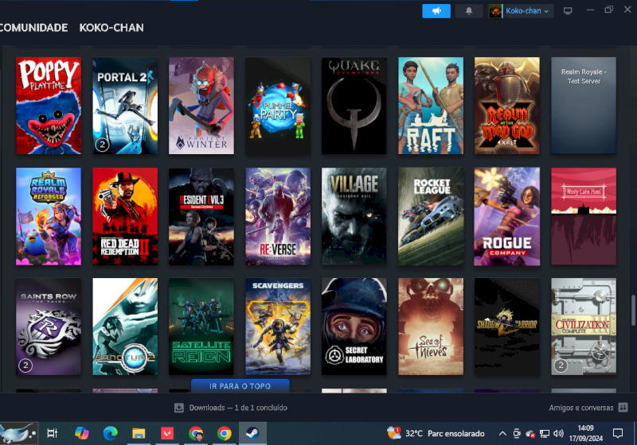Image resolution: width=637 pixels, height=445 pixels.
Task: Show hidden system tray icons
Action: point(502,434)
